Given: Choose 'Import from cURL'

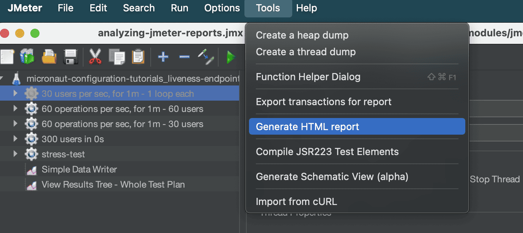Looking at the screenshot, I should (x=357, y=202).
